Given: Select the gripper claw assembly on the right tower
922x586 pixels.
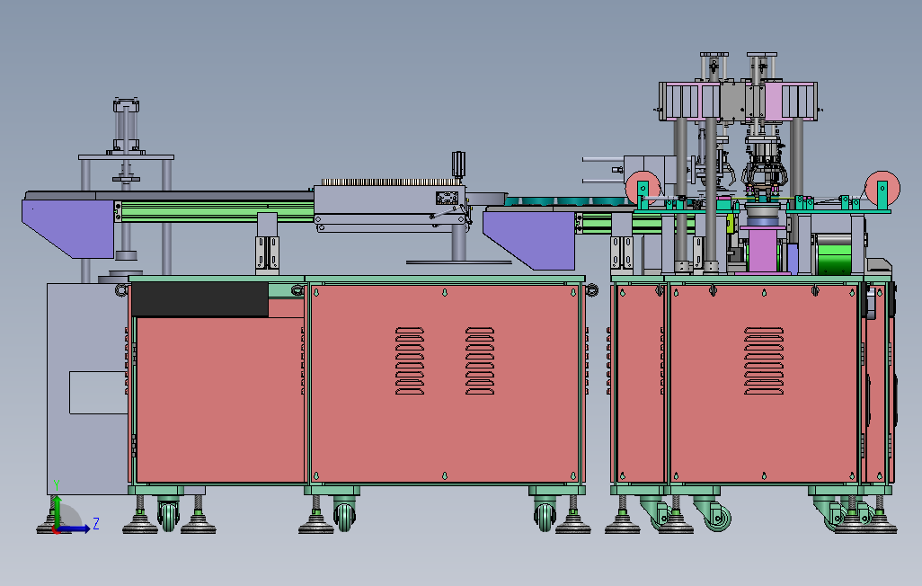Looking at the screenshot, I should 765,171.
